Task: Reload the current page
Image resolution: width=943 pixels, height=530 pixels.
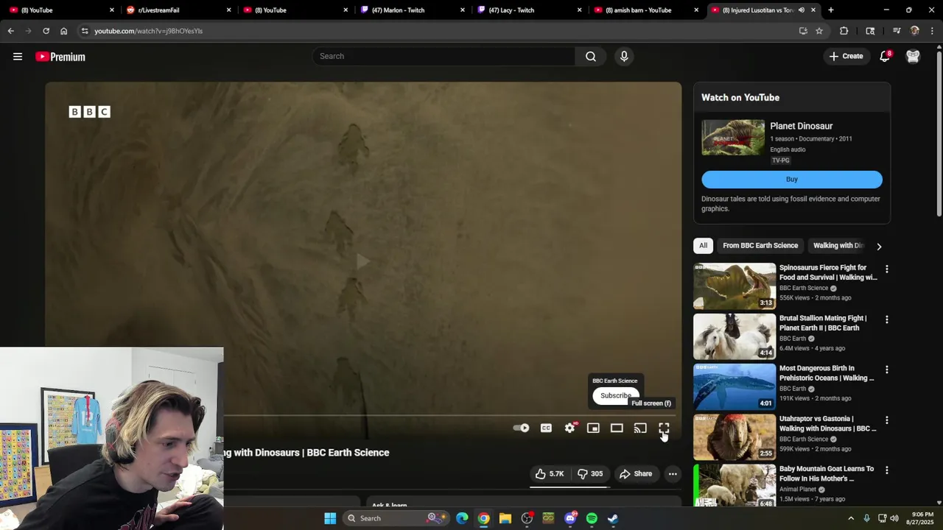Action: pyautogui.click(x=46, y=31)
